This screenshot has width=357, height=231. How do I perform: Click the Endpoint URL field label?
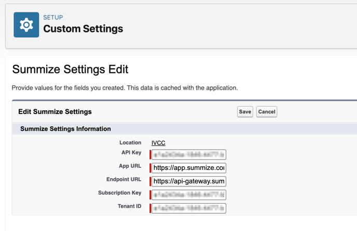[x=123, y=179]
